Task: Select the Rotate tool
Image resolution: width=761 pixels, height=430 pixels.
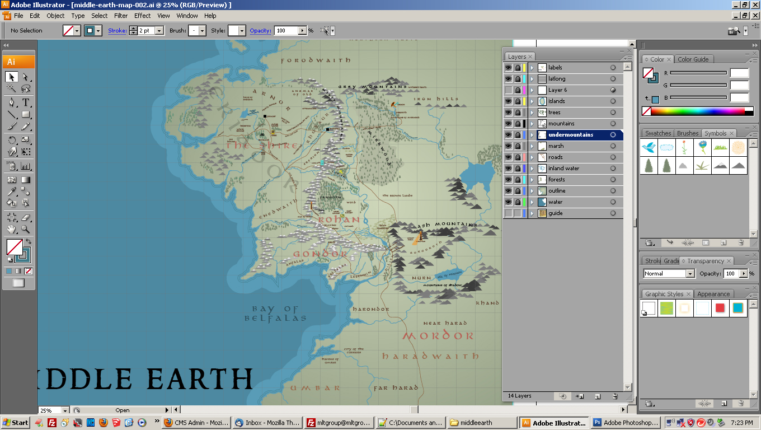Action: [12, 140]
